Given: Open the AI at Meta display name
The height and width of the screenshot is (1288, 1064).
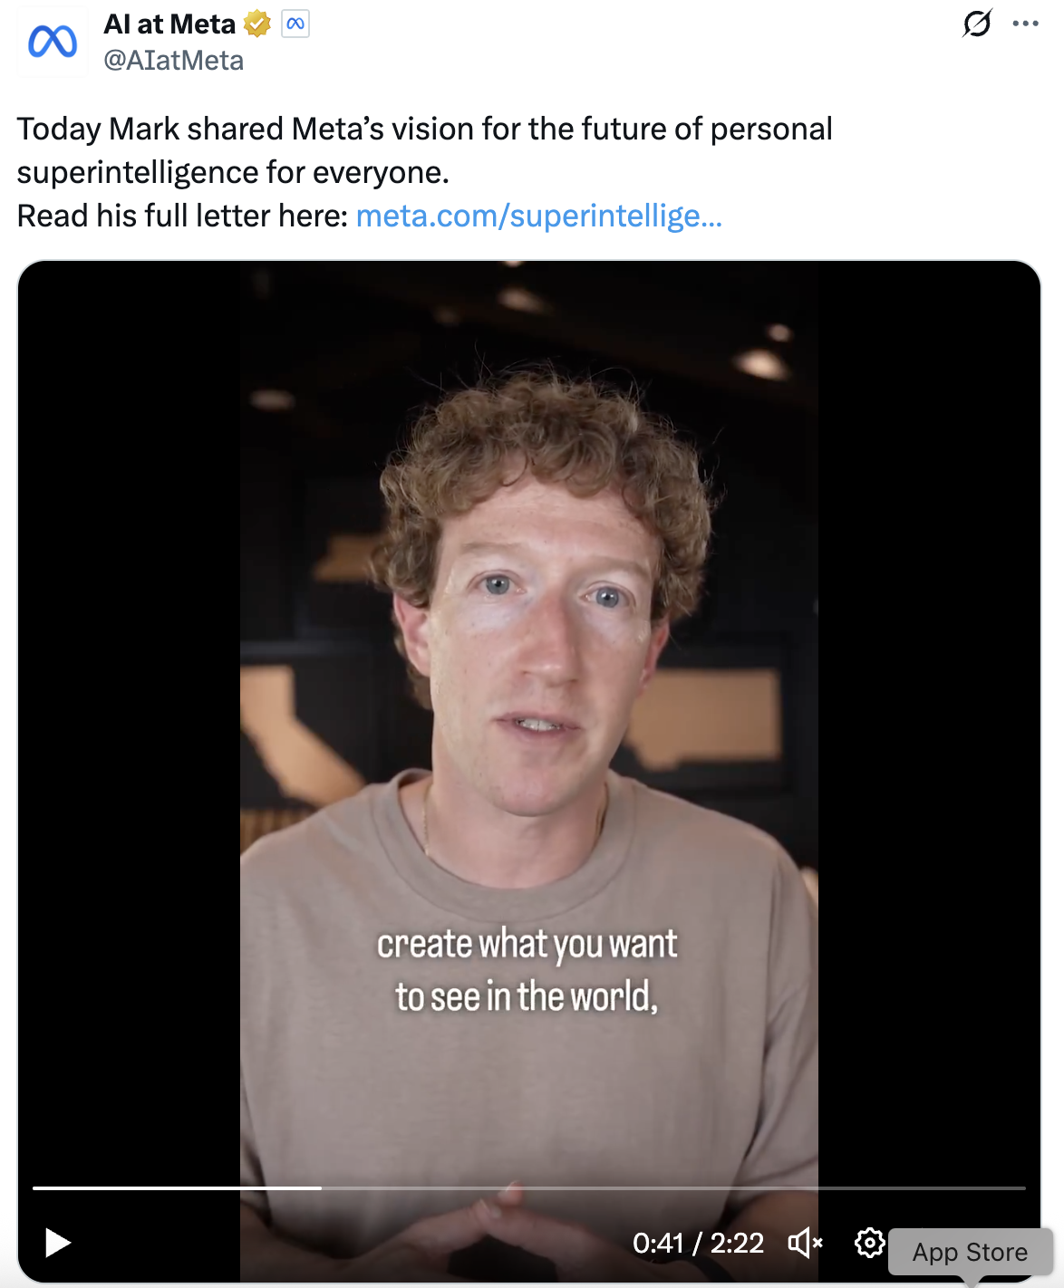Looking at the screenshot, I should pos(169,24).
